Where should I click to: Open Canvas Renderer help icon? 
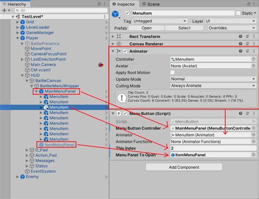pyautogui.click(x=240, y=44)
